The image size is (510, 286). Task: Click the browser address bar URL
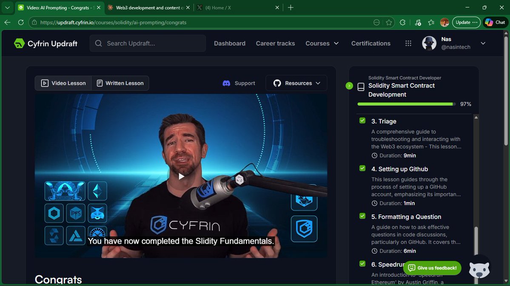(113, 22)
